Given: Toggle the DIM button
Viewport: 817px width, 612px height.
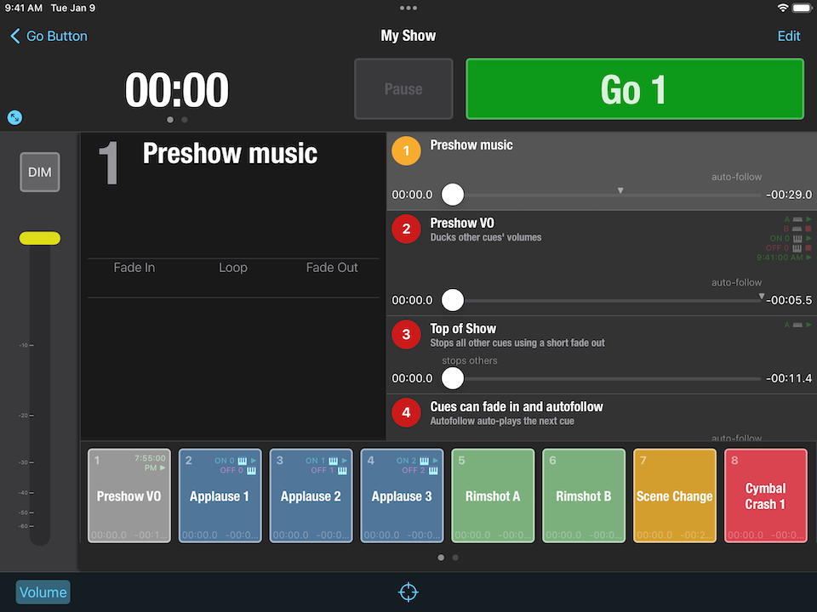Looking at the screenshot, I should 40,172.
